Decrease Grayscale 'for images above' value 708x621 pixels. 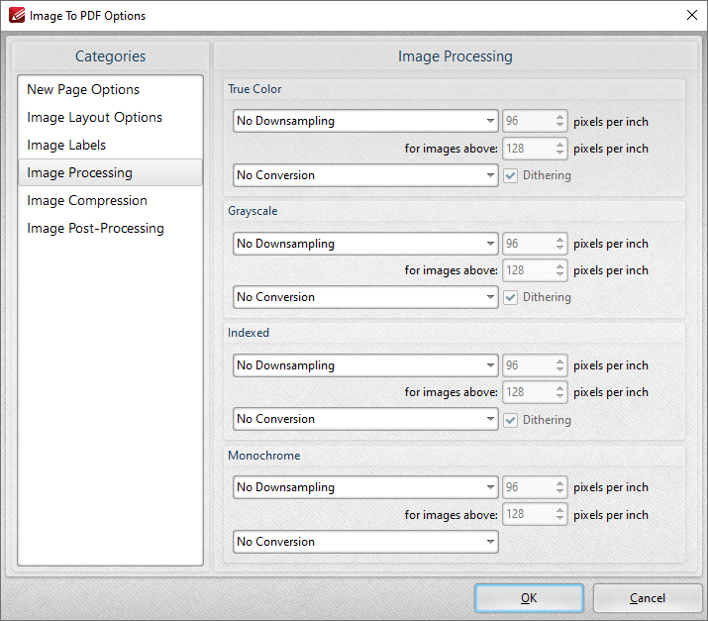(559, 274)
